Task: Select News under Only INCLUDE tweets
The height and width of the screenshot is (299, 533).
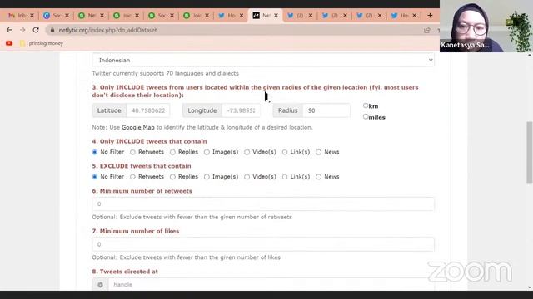Action: point(318,152)
